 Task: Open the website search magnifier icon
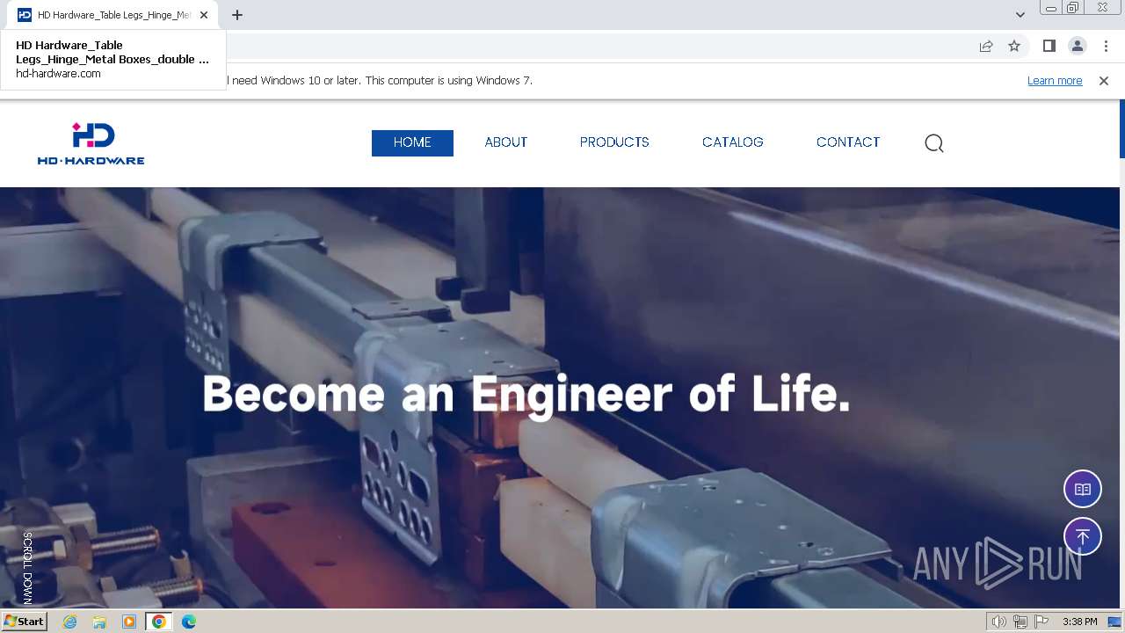934,143
